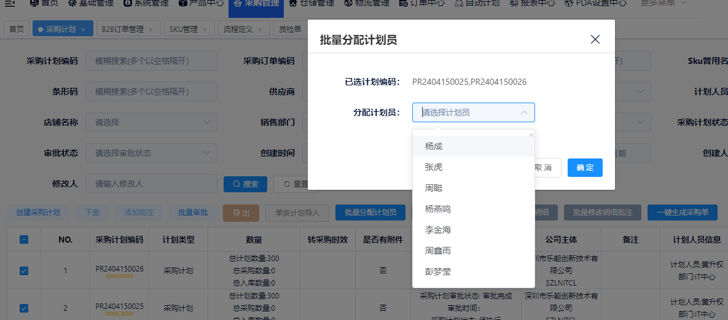
Task: Click 批量分配计划员 toolbar button
Action: coord(370,213)
